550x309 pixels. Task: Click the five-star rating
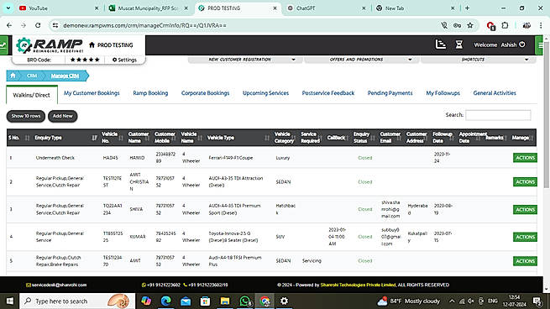coord(85,60)
